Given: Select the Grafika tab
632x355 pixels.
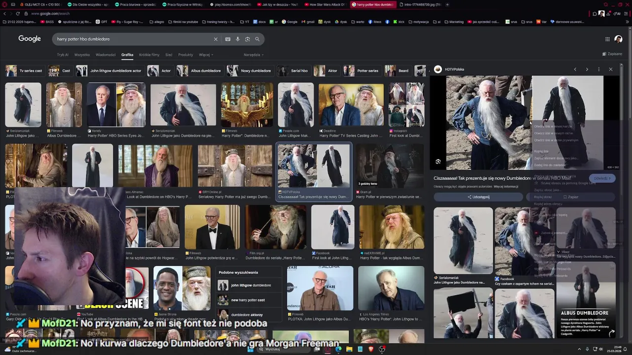Looking at the screenshot, I should tap(127, 55).
